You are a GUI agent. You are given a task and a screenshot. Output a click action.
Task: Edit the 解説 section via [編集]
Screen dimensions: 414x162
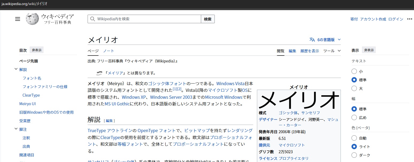point(109,121)
